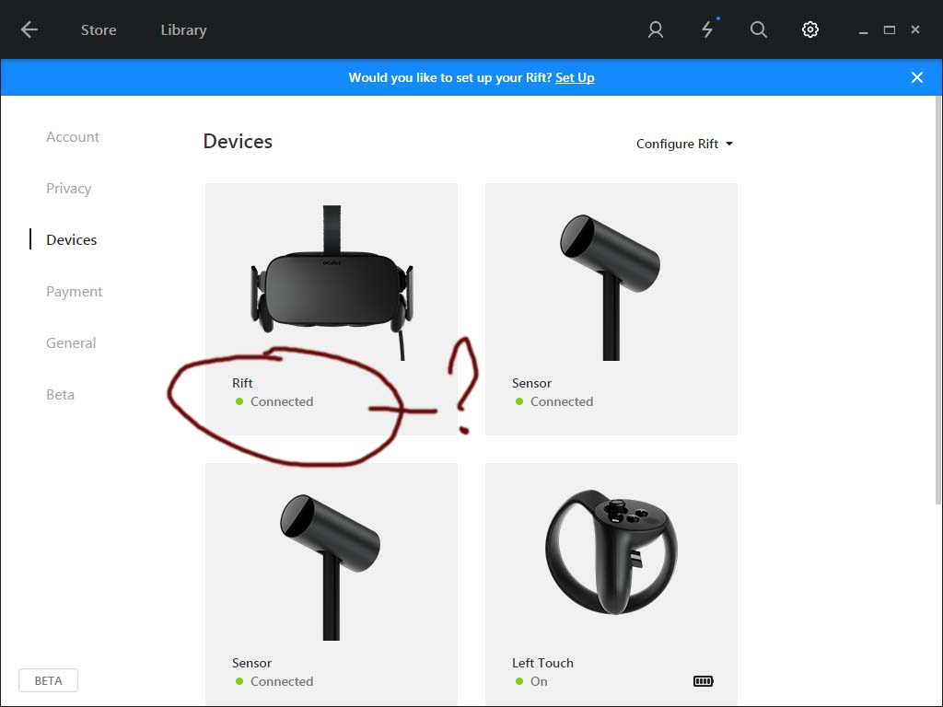
Task: Open the settings gear icon
Action: [x=810, y=29]
